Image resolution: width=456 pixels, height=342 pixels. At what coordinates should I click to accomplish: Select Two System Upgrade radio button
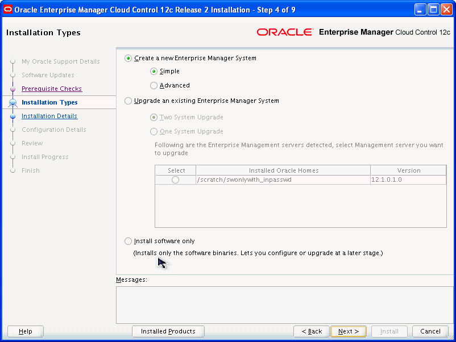pos(154,118)
